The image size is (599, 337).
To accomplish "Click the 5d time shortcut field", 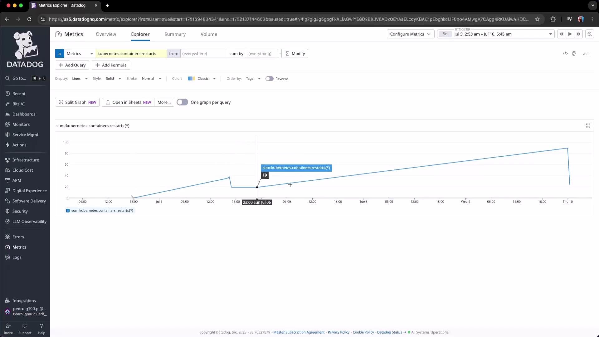I will point(445,34).
